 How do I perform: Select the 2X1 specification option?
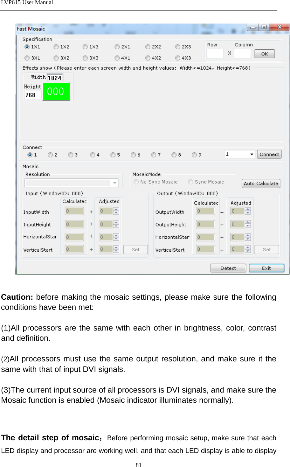point(117,47)
